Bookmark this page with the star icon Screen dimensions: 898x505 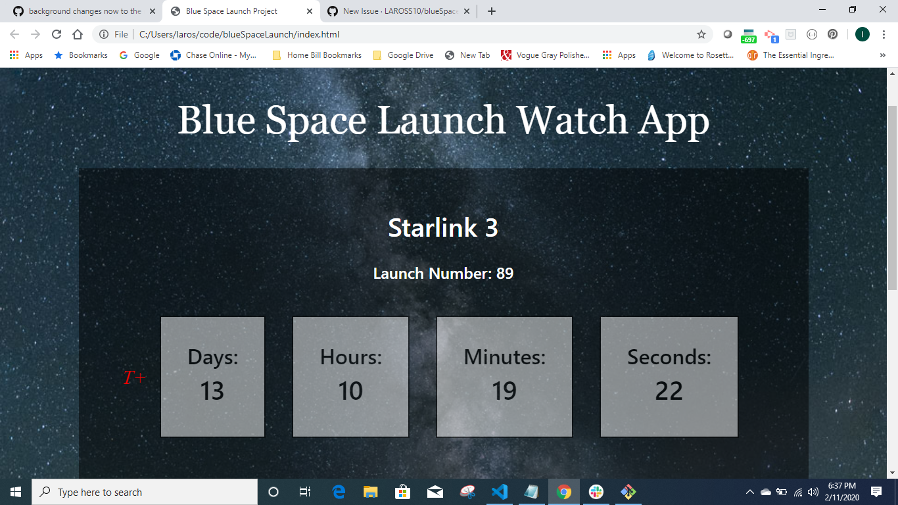(701, 34)
